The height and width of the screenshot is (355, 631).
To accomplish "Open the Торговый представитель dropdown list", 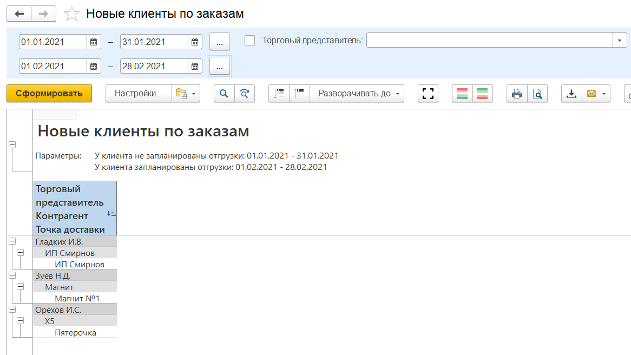I will [620, 41].
